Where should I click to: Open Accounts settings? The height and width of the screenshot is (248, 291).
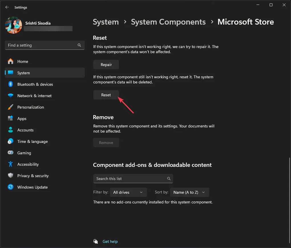pyautogui.click(x=45, y=130)
